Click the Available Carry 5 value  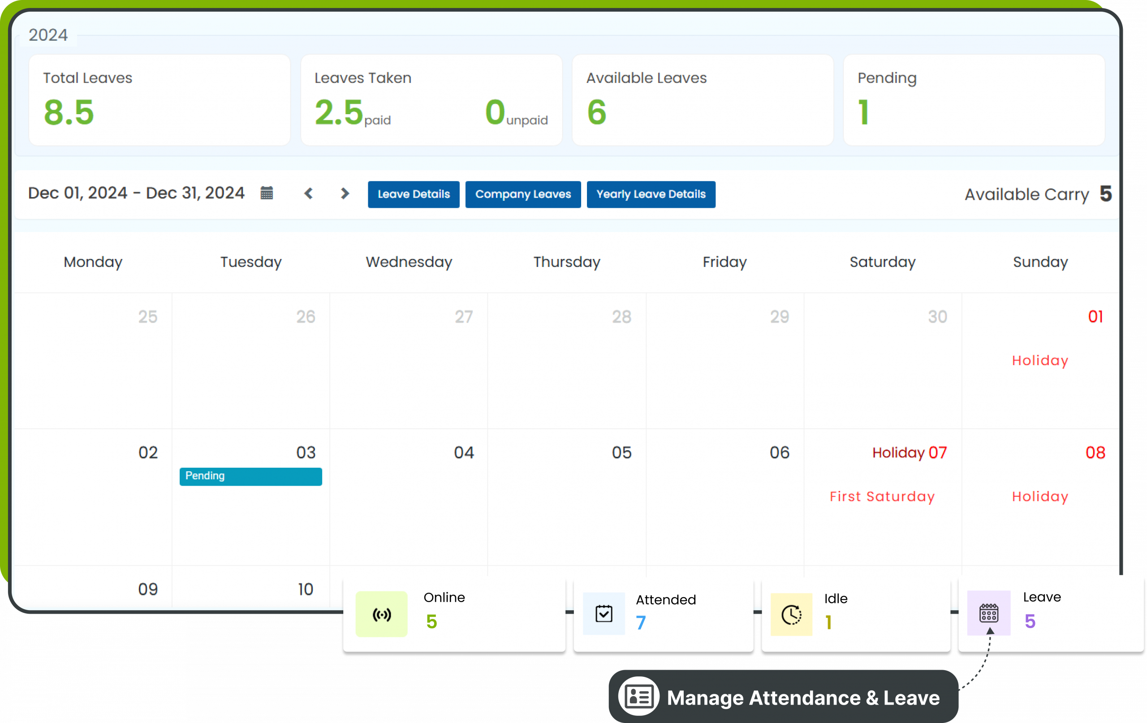1106,194
